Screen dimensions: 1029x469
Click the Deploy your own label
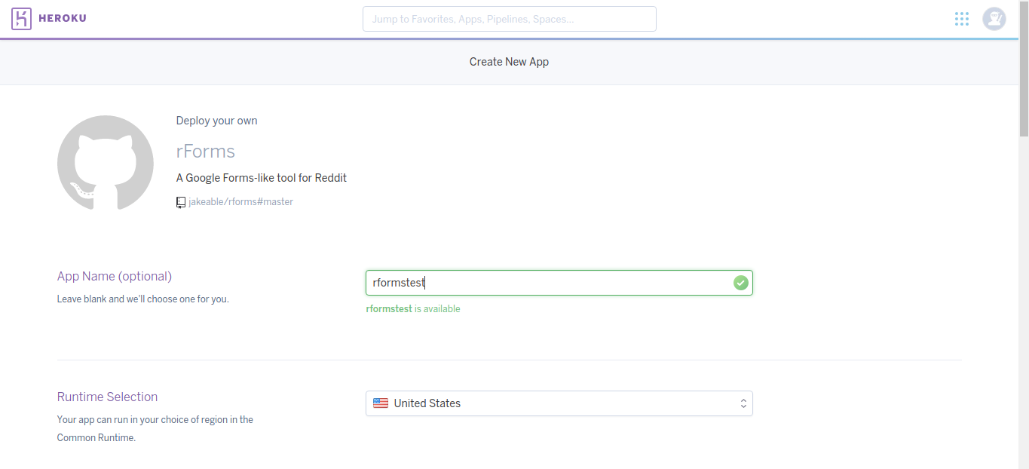[x=216, y=120]
